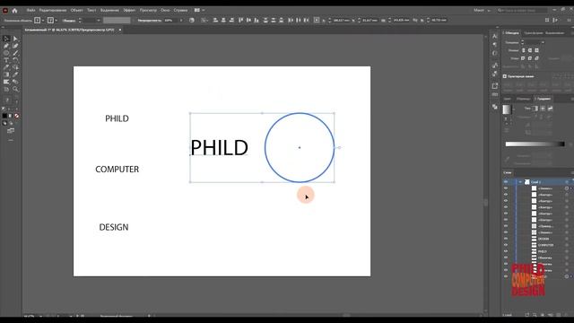Click the None (red slash) color icon
574x323 pixels.
pos(16,116)
